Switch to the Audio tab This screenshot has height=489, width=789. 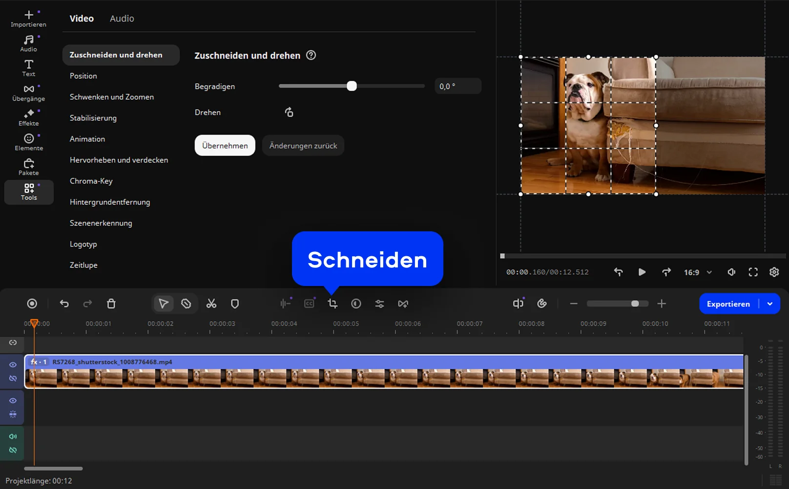tap(122, 19)
